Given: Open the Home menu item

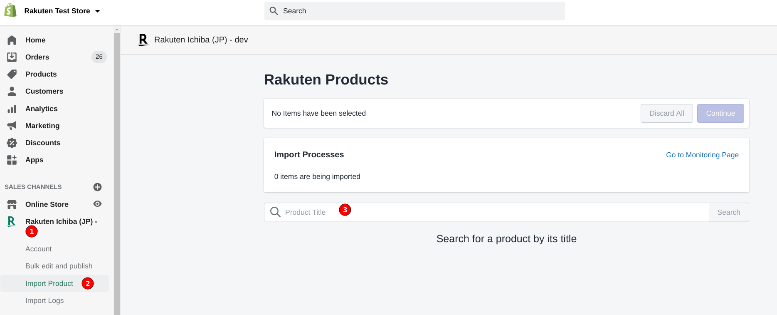Looking at the screenshot, I should (35, 40).
